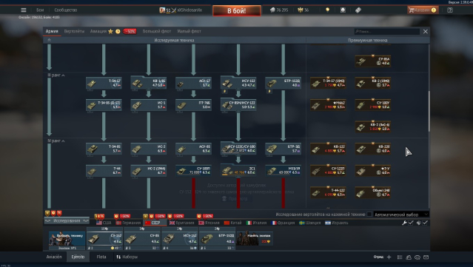Open the mail envelope icon
Screen dimensions: 473x267
click(x=426, y=257)
